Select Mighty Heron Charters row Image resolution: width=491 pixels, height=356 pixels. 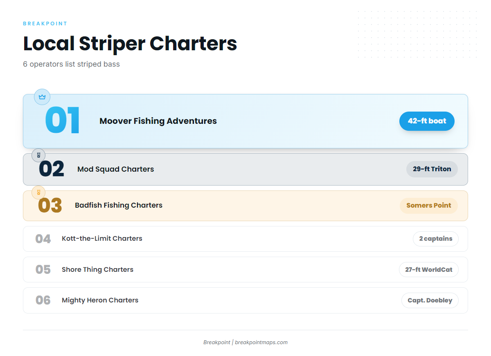(x=245, y=300)
